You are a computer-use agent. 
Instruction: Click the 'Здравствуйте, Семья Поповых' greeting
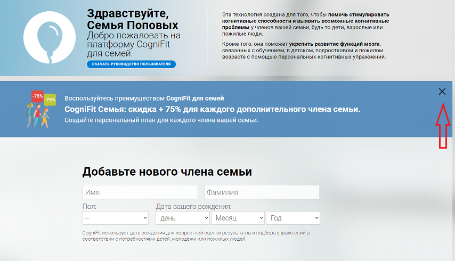coord(132,20)
